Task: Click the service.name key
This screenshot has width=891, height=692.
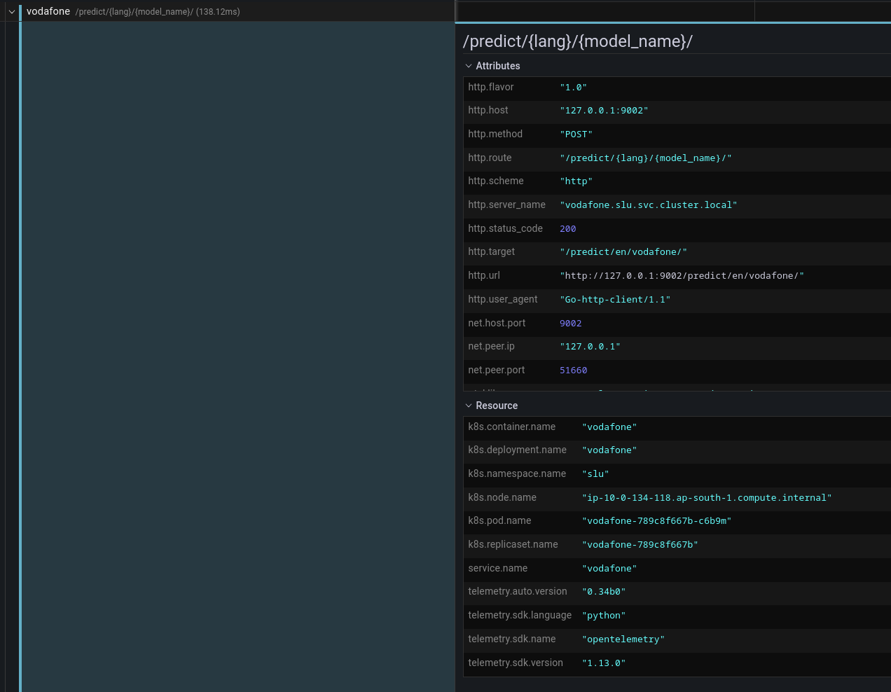Action: tap(497, 568)
